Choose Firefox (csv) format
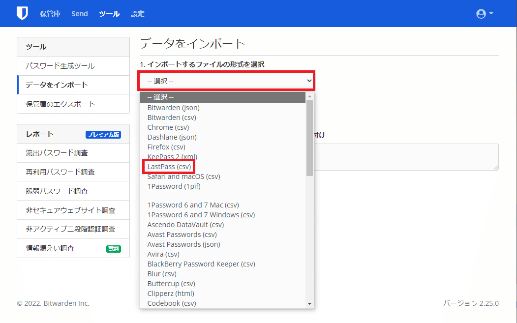The height and width of the screenshot is (323, 517). [x=223, y=147]
